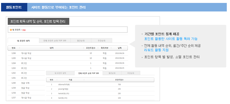Viewport: 230px width, 104px height.
Task: Click 적립 status in row 1263
Action: [x=105, y=68]
